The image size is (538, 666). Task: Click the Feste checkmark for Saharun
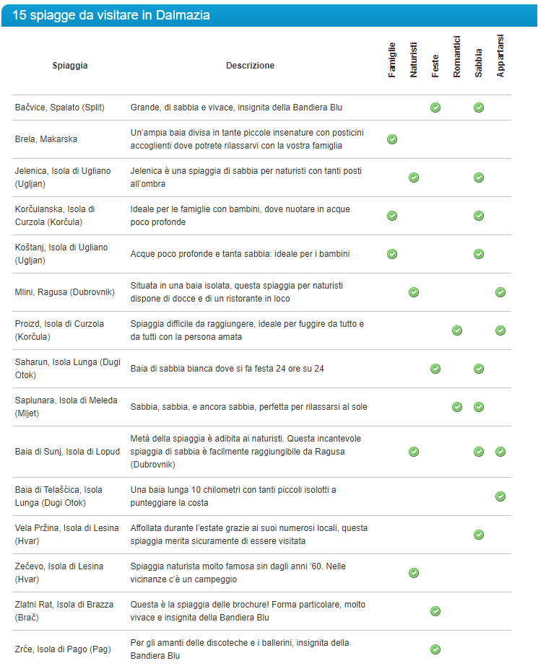pyautogui.click(x=435, y=369)
